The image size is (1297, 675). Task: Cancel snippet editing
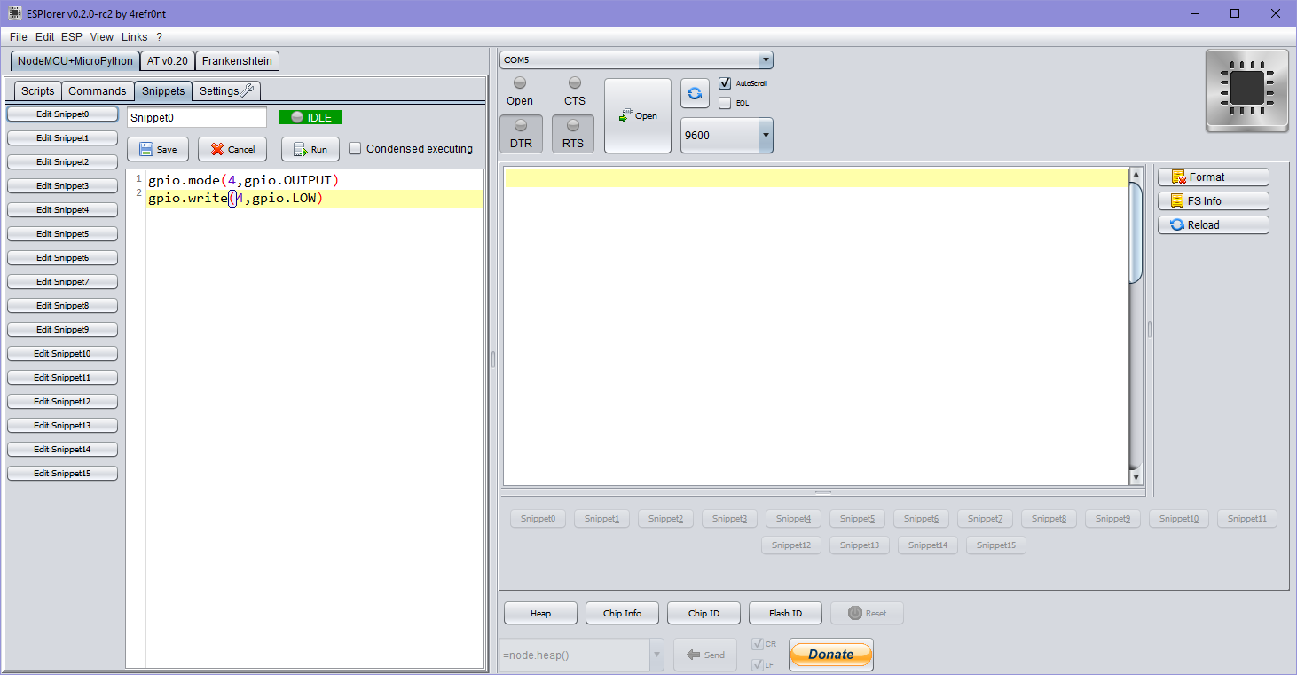coord(232,149)
